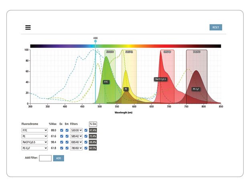Open the PE fluorochrome dropdown
Viewport: 250px width, 187px height.
point(34,136)
